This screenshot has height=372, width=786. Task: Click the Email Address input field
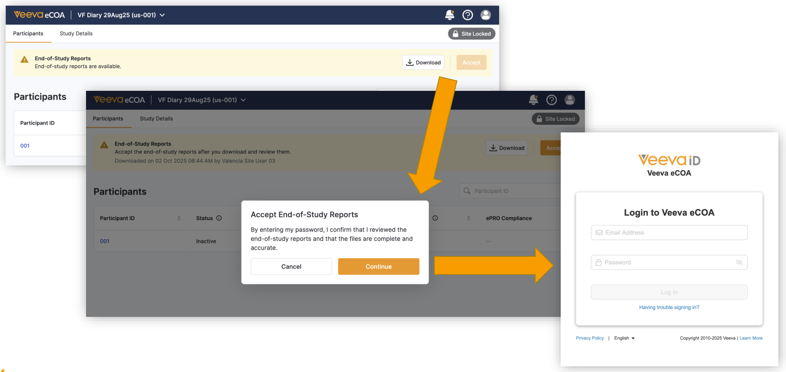point(669,232)
